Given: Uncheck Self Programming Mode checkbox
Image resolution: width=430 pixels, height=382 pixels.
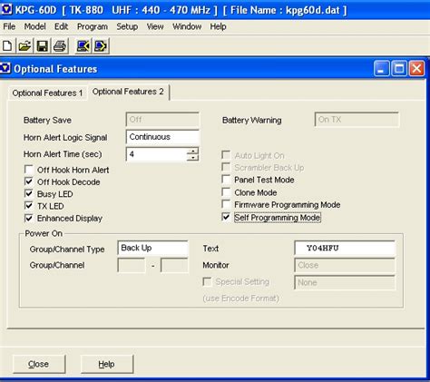Looking at the screenshot, I should (226, 217).
